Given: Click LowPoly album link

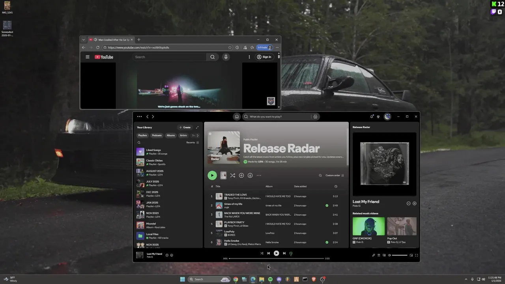Looking at the screenshot, I should (x=270, y=233).
